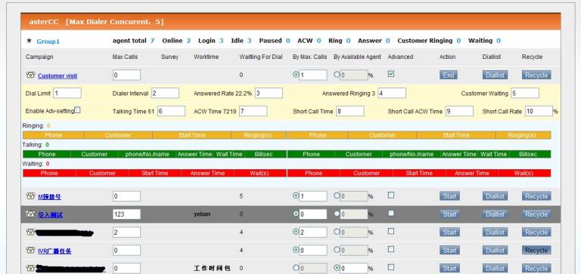Screen dimensions: 581x274
Task: Start the M预拨号 campaign
Action: tap(450, 196)
